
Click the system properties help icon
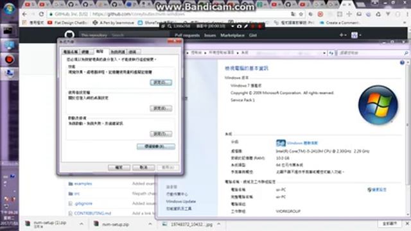[x=402, y=63]
